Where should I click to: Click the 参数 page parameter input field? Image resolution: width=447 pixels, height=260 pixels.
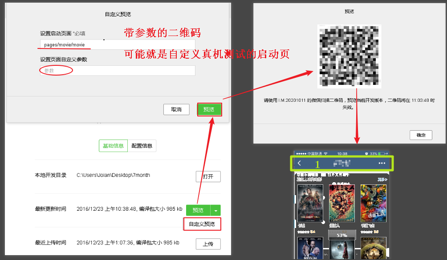point(118,71)
